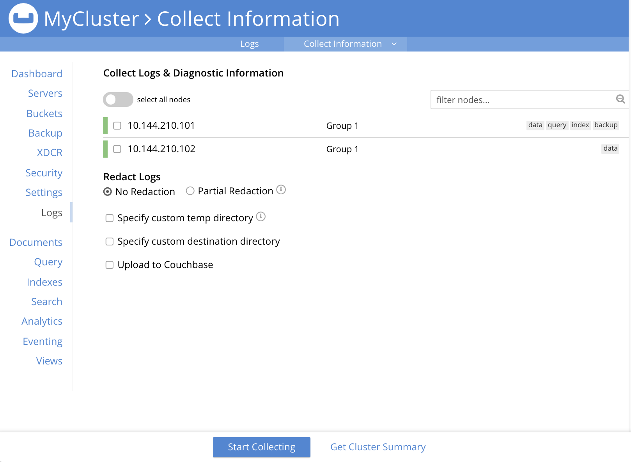Viewport: 631px width, 462px height.
Task: Open Dashboard in the sidebar
Action: 37,74
